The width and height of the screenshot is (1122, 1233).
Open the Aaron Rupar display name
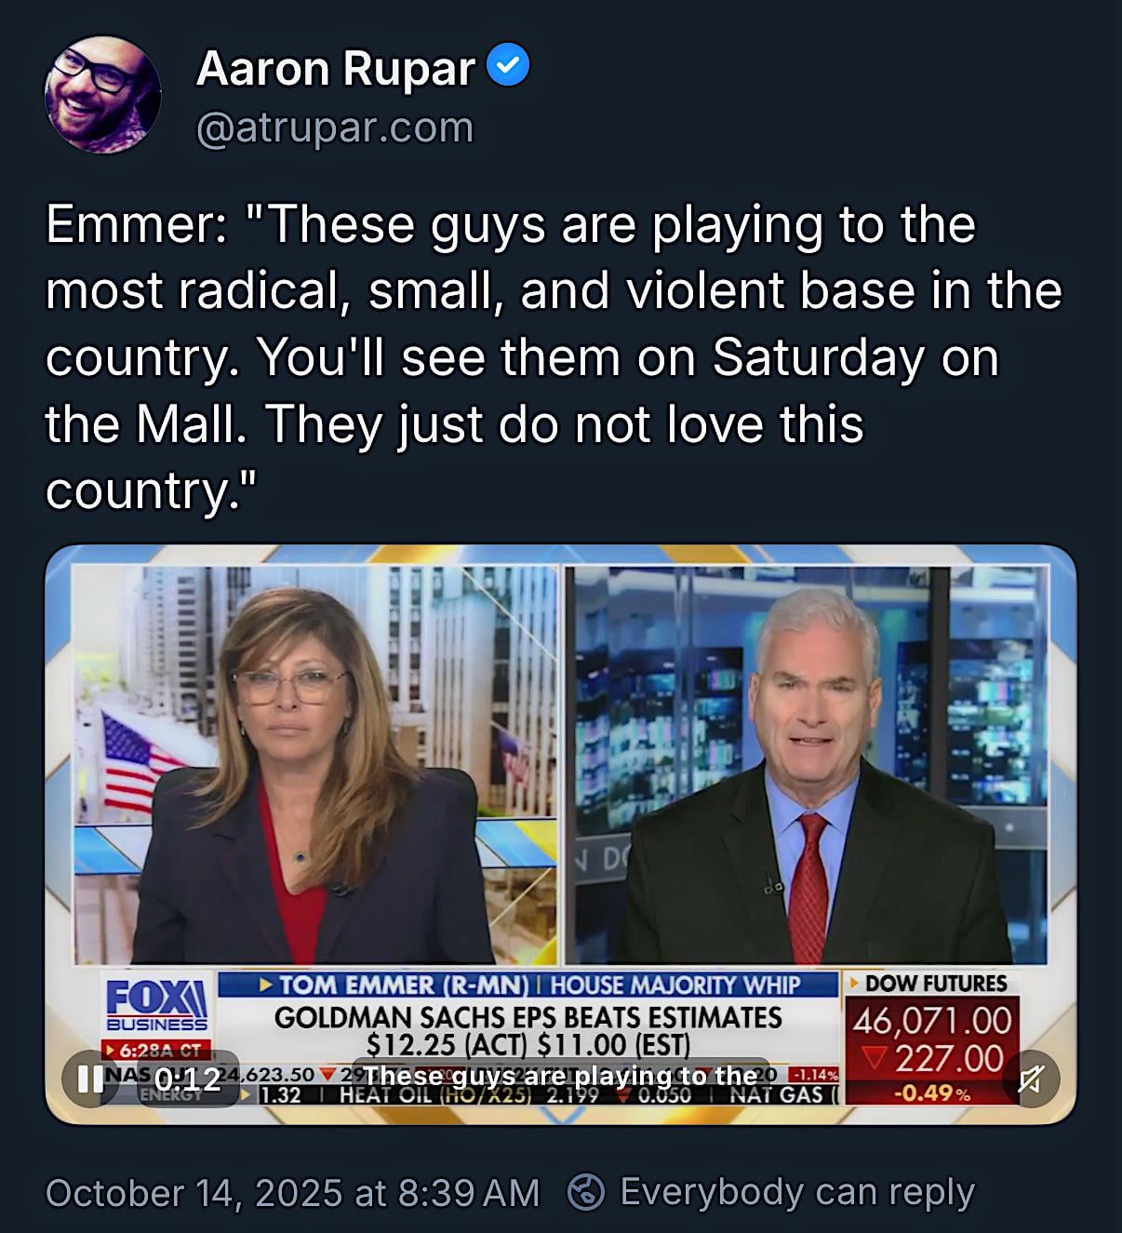tap(336, 68)
